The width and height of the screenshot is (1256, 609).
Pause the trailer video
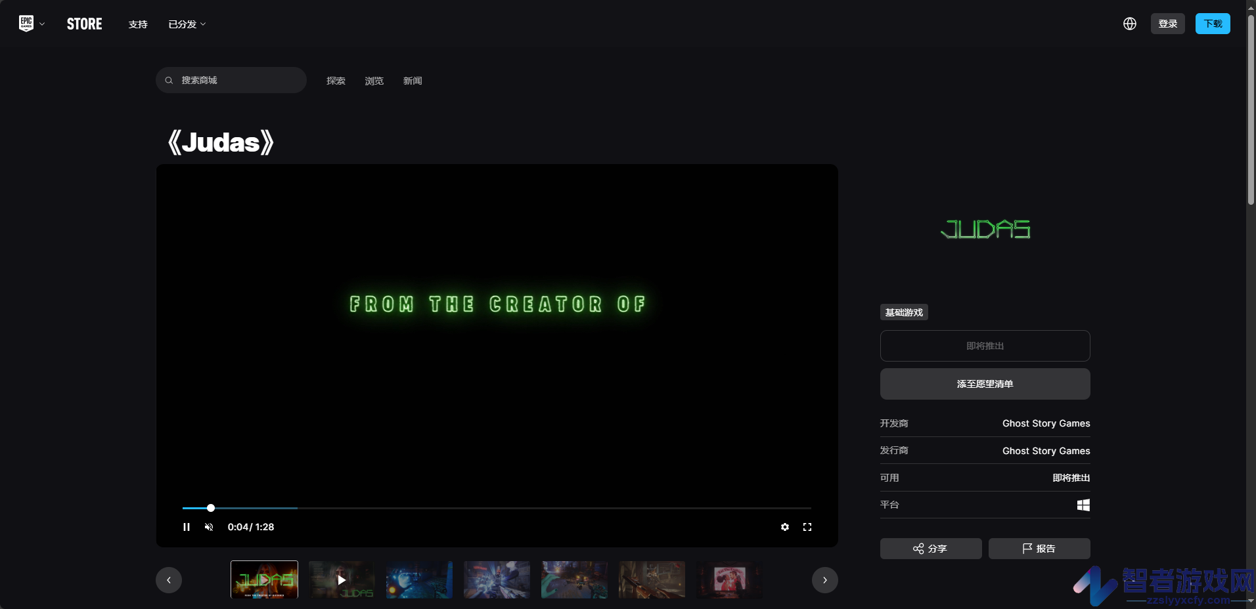click(x=187, y=527)
